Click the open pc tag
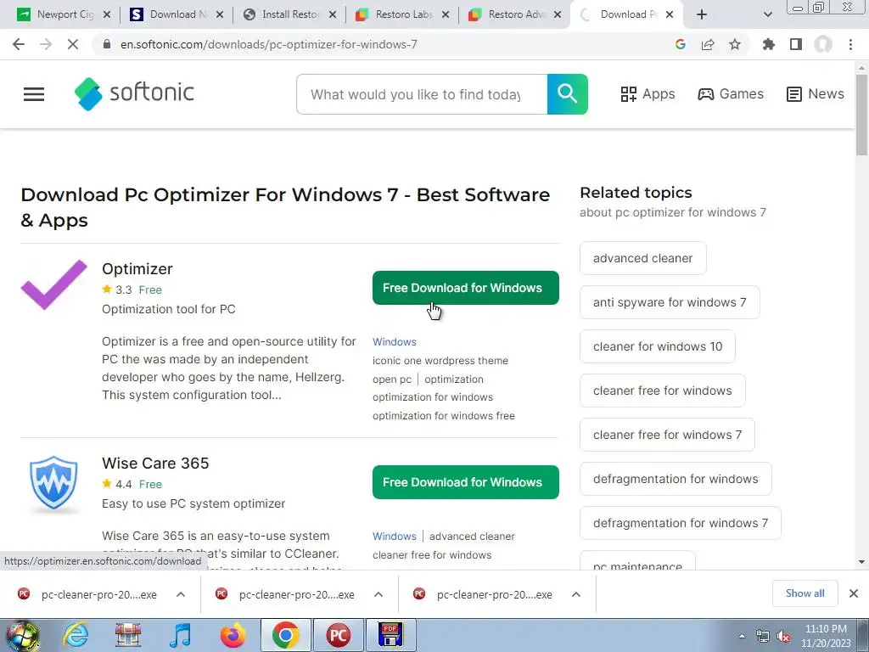The width and height of the screenshot is (869, 652). [392, 379]
